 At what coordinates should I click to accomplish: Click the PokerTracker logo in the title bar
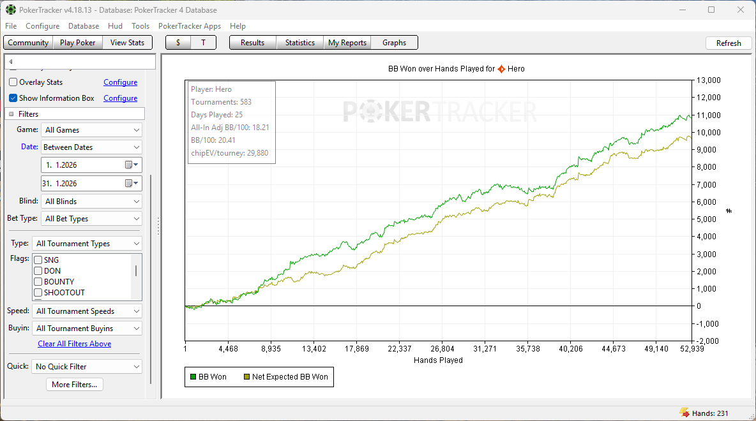coord(11,10)
